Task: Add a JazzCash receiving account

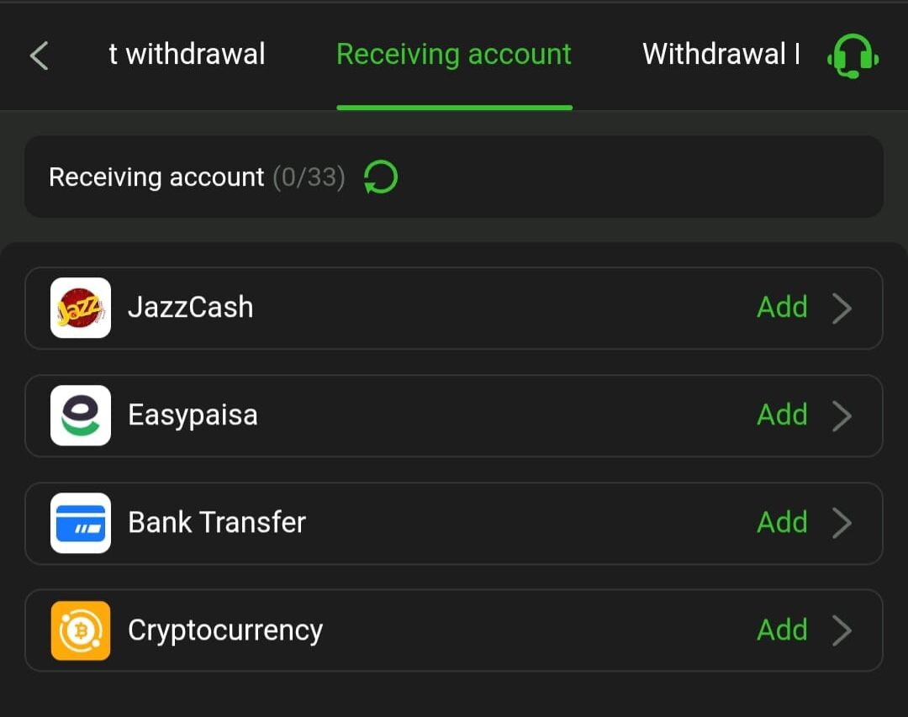Action: tap(781, 308)
